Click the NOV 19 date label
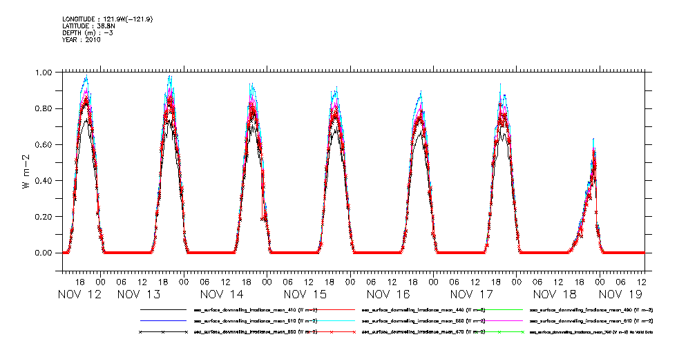 620,294
